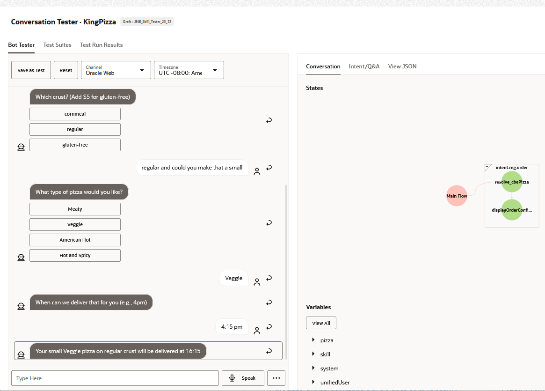Click bot avatar beside 'When can we deliver' message
545x391 pixels.
[x=21, y=306]
